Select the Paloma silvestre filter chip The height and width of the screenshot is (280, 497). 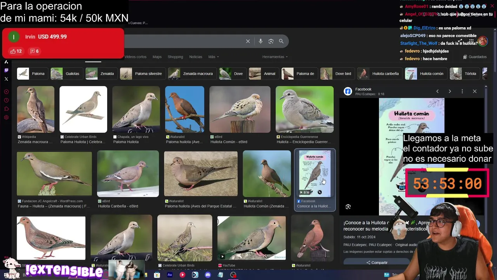142,73
